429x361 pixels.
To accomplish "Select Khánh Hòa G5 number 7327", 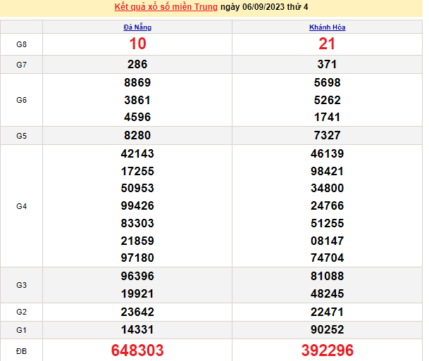I will tap(327, 135).
